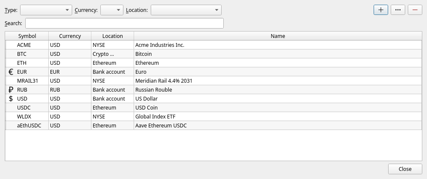Select the ACME symbol cell
The width and height of the screenshot is (427, 179).
tap(27, 45)
